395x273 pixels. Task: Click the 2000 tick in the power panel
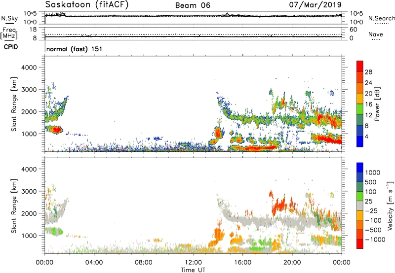[29, 111]
